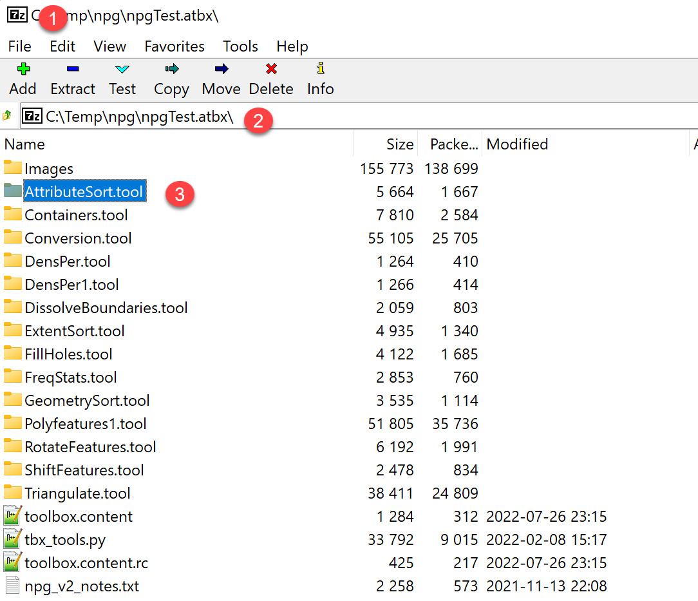Screen dimensions: 698x601
Task: Sort files by the Size column
Action: click(x=400, y=144)
